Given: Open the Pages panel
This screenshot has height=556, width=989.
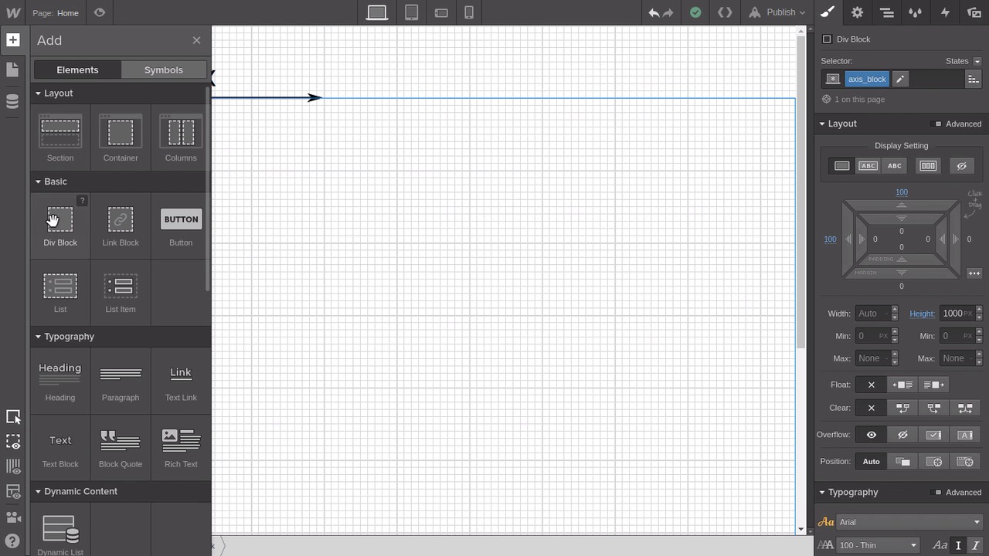Looking at the screenshot, I should tap(12, 69).
